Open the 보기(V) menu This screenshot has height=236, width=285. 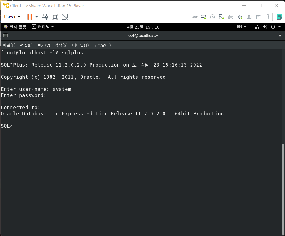pos(44,45)
